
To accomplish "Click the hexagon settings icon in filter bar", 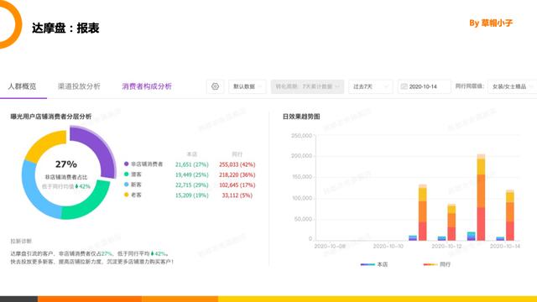I will pyautogui.click(x=215, y=86).
